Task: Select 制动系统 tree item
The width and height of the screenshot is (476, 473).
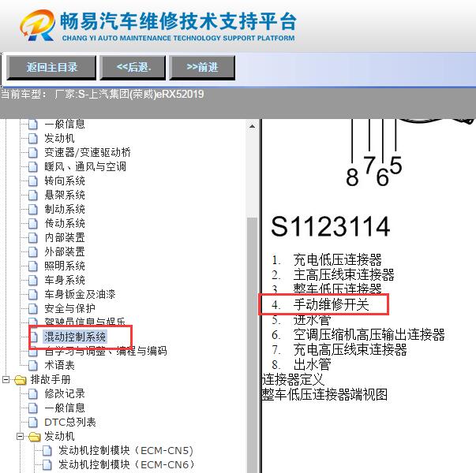Action: (65, 209)
